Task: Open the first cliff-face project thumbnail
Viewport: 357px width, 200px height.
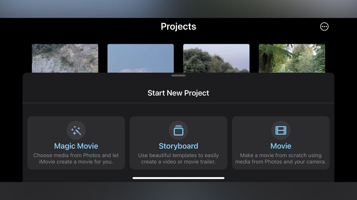Action: pos(65,58)
